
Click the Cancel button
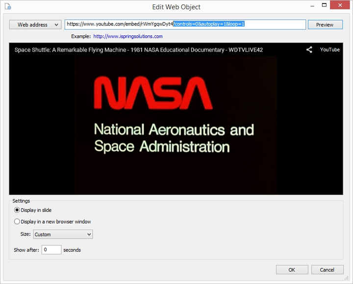click(328, 270)
